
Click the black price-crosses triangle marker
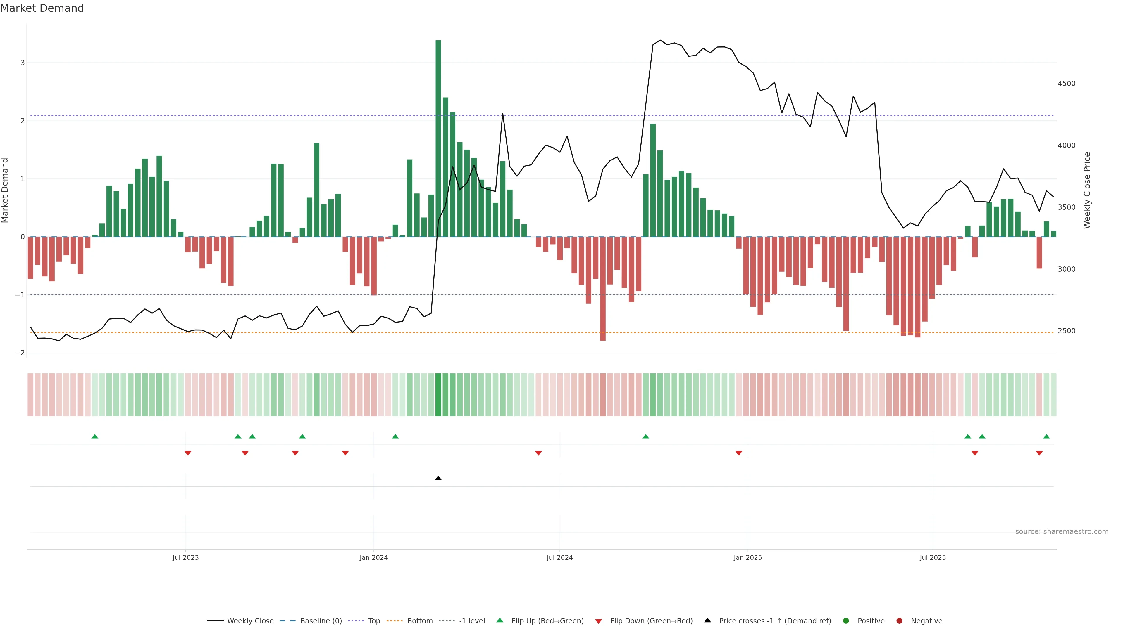coord(438,478)
